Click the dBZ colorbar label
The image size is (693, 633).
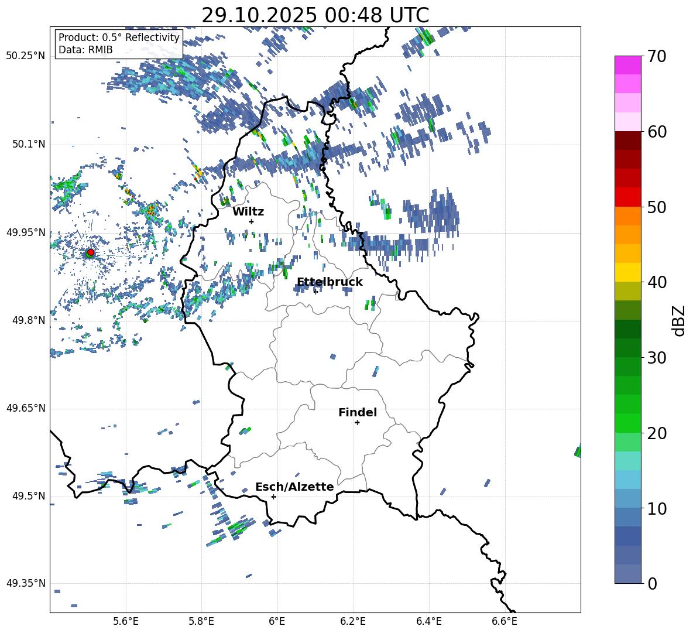pos(678,320)
